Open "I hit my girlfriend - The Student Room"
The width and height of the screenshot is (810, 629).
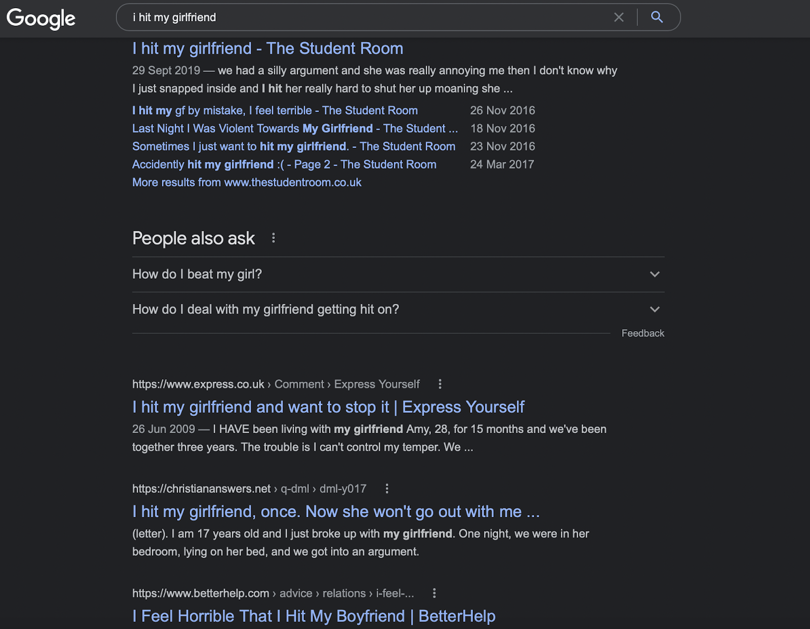[267, 49]
